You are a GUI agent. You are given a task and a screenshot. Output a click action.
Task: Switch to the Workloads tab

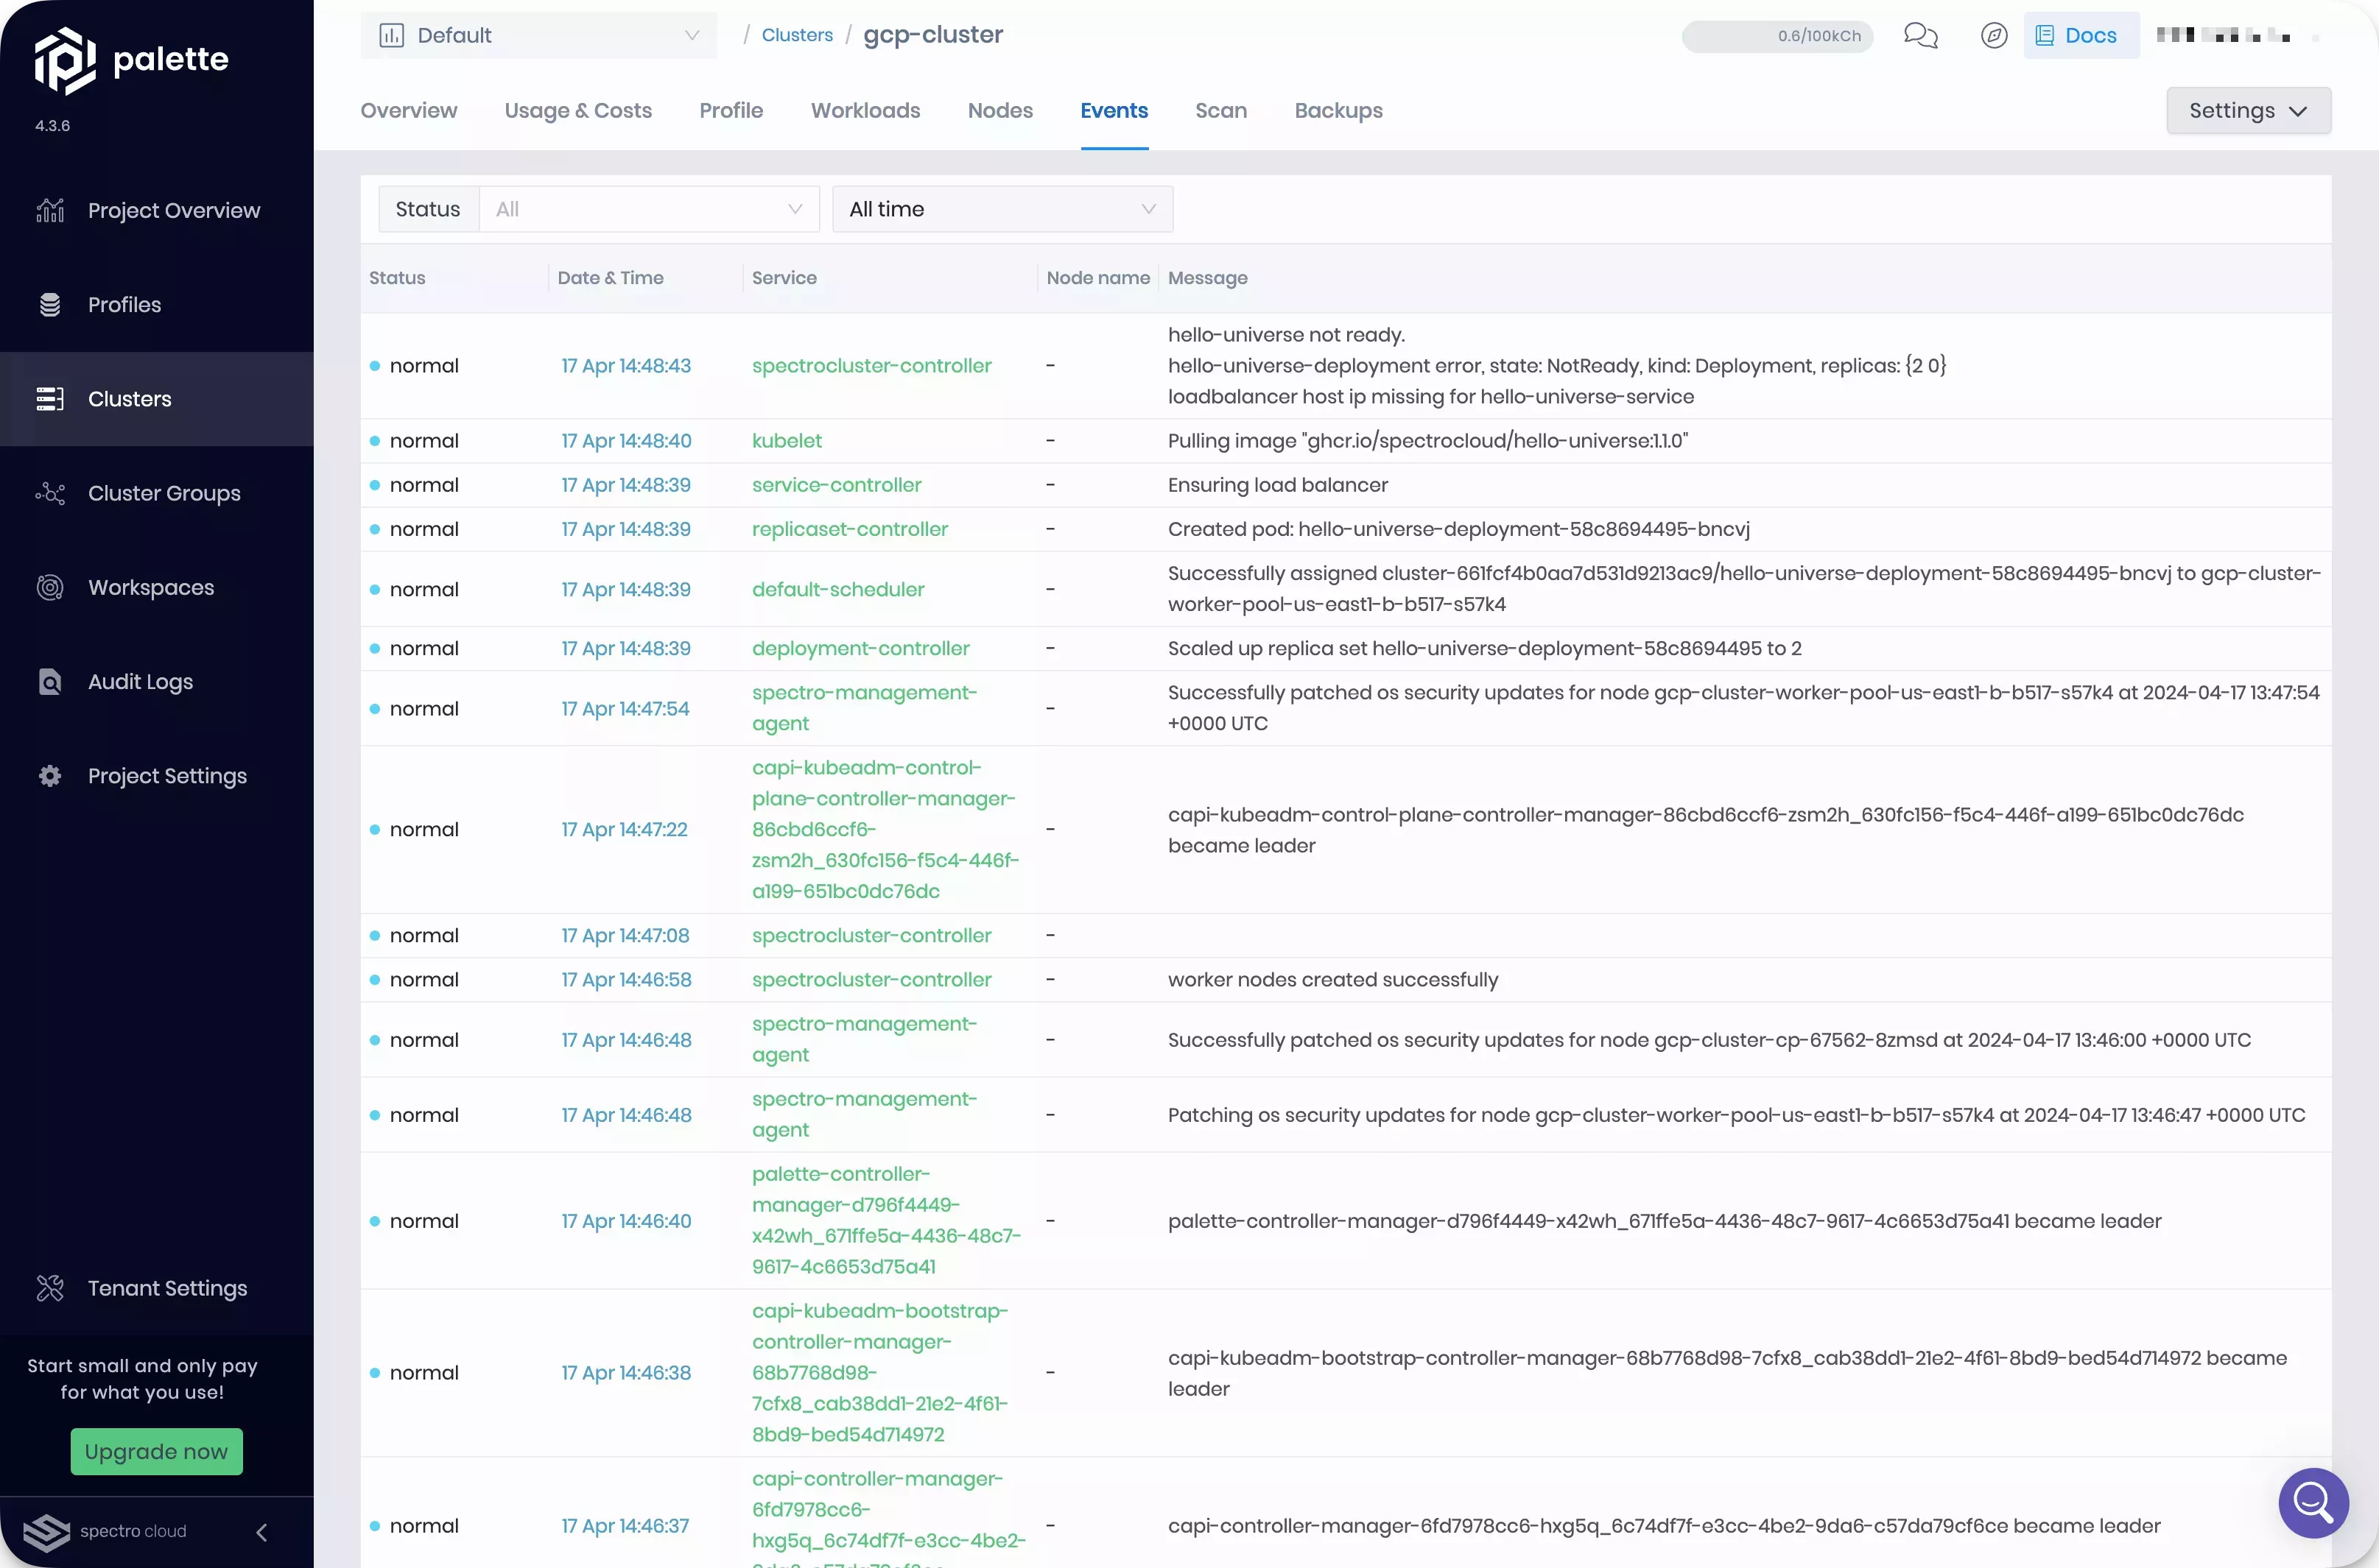click(865, 111)
